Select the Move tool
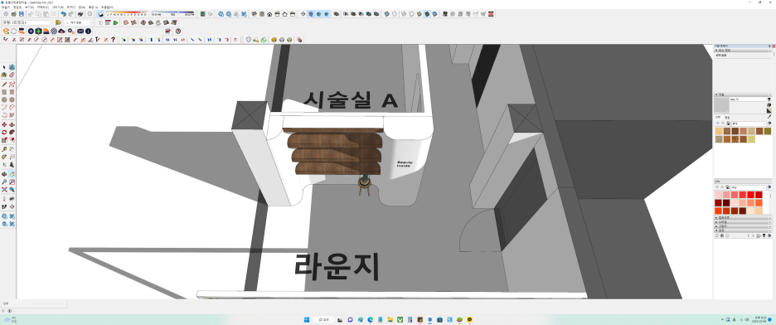The image size is (776, 325). click(4, 124)
